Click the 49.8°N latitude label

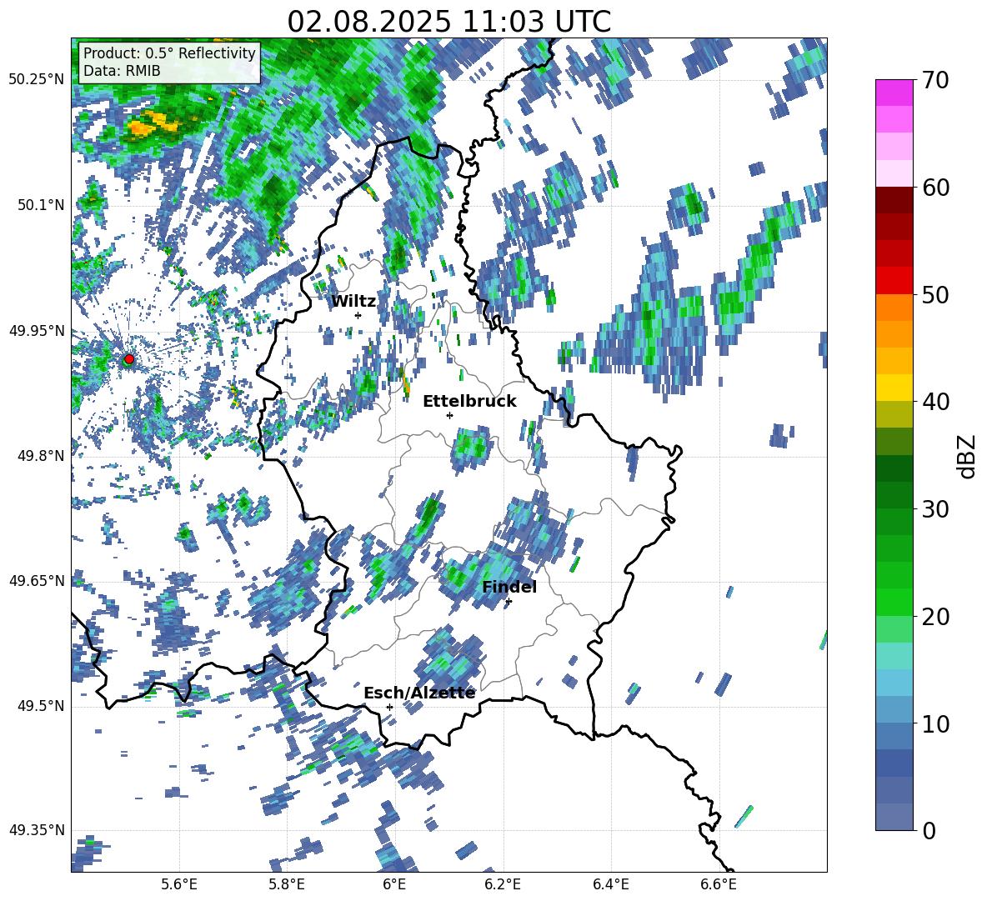pyautogui.click(x=41, y=456)
